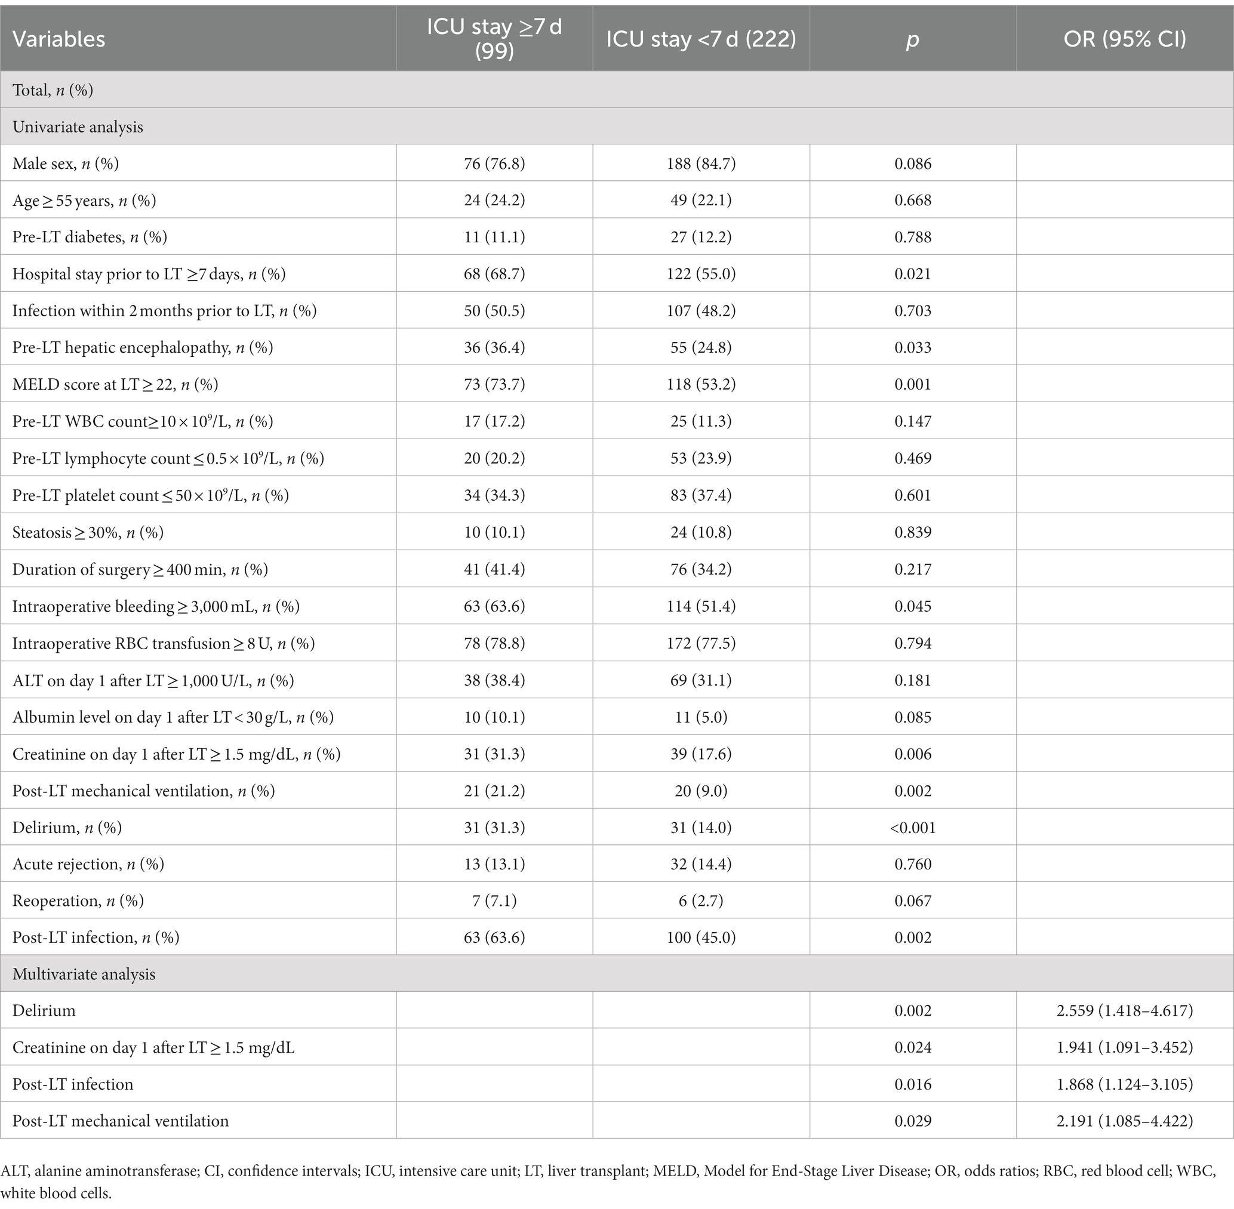Select the value '100 (45.0)'

[701, 938]
